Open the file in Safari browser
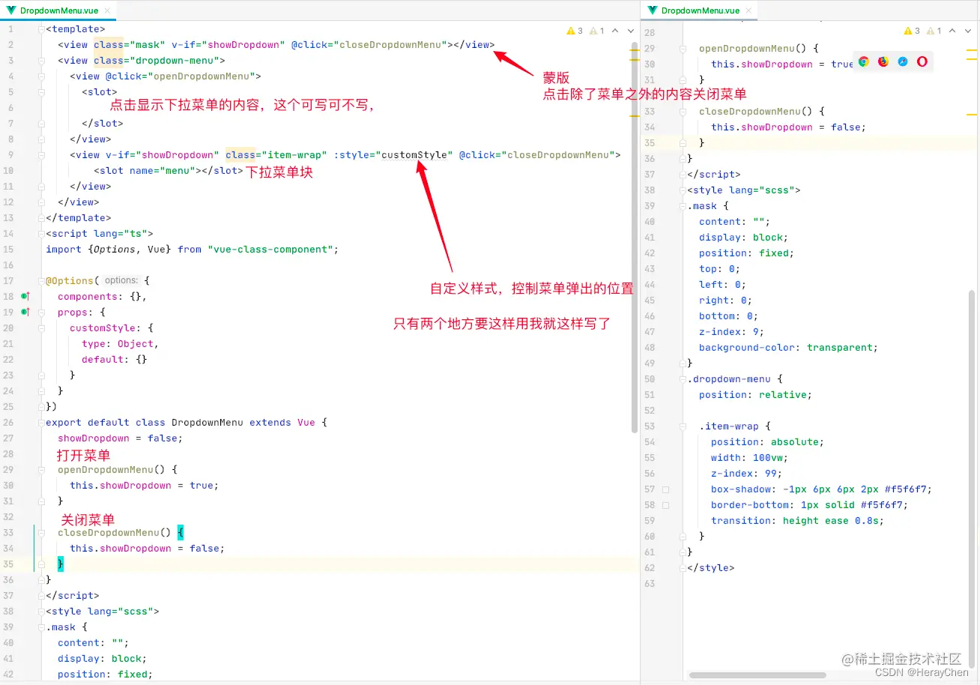The image size is (980, 685). point(903,61)
